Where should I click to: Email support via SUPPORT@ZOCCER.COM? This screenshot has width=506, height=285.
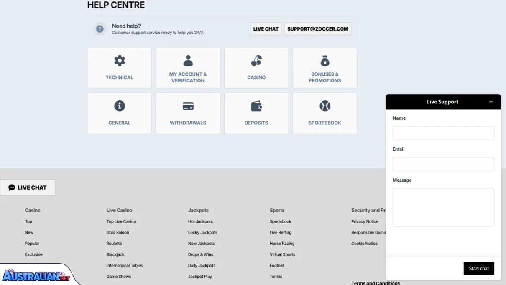[317, 28]
